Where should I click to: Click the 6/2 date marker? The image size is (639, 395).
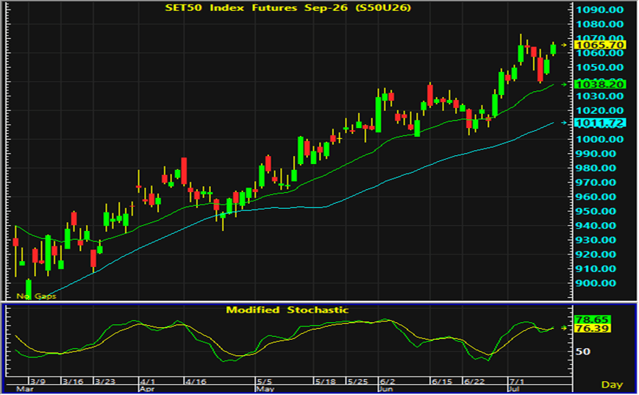pos(388,382)
